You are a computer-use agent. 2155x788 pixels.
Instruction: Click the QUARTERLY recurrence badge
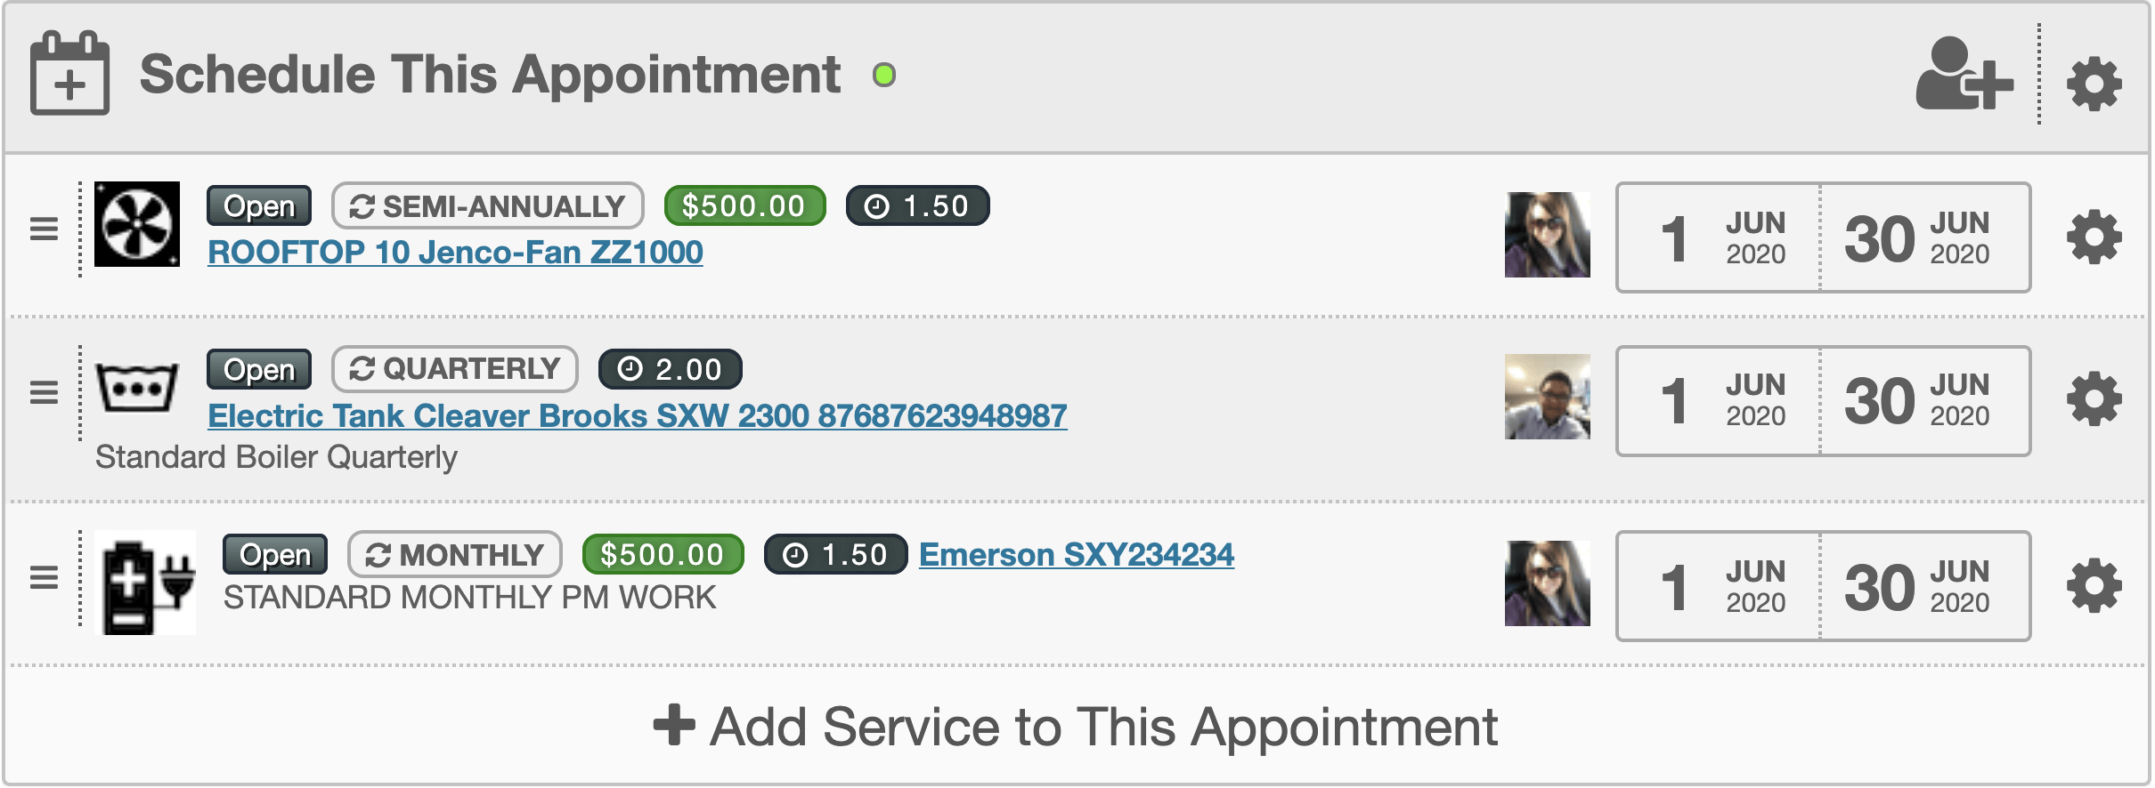pyautogui.click(x=455, y=369)
